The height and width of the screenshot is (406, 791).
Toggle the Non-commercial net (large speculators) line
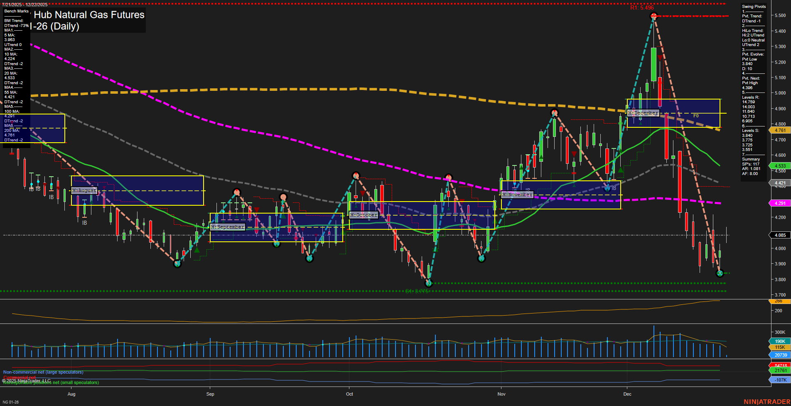(44, 372)
